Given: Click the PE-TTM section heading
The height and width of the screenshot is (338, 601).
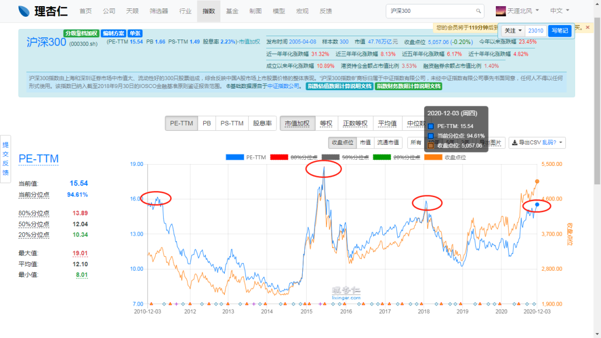Looking at the screenshot, I should pos(38,159).
